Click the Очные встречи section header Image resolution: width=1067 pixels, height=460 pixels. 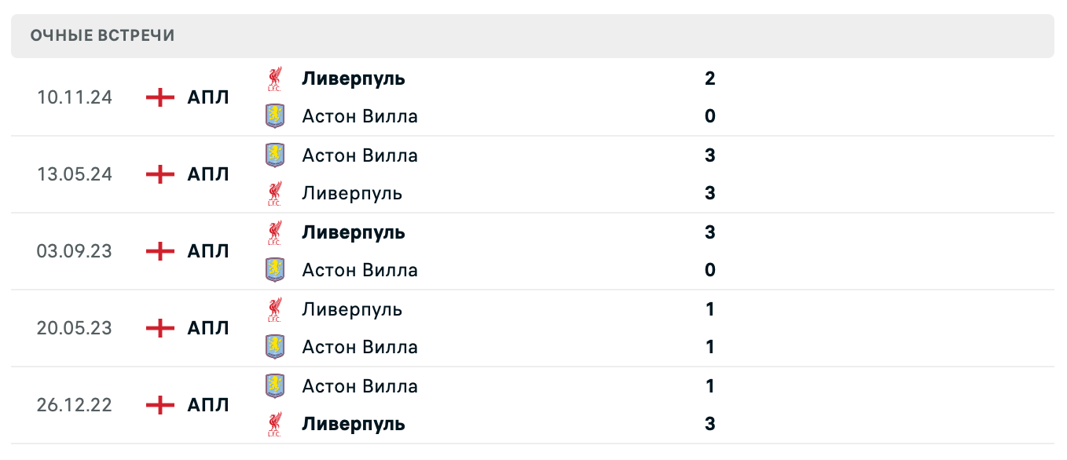pos(103,35)
